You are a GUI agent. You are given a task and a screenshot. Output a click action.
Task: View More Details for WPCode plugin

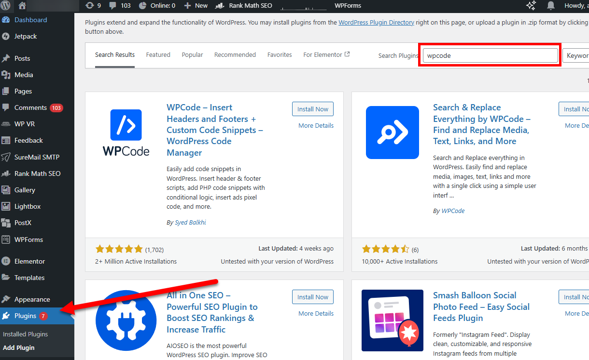[x=316, y=125]
